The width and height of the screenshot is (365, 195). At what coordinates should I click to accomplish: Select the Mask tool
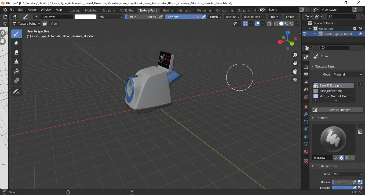(x=17, y=80)
